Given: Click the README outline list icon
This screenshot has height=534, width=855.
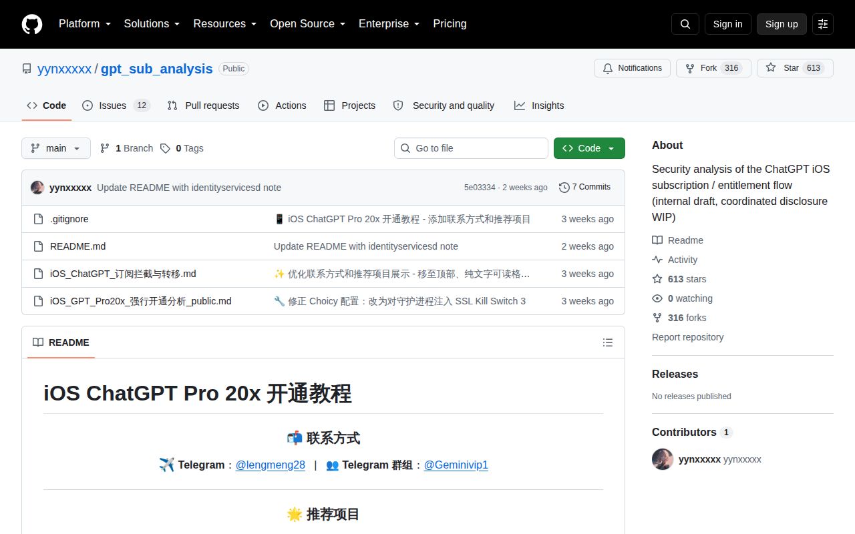Looking at the screenshot, I should (x=608, y=342).
